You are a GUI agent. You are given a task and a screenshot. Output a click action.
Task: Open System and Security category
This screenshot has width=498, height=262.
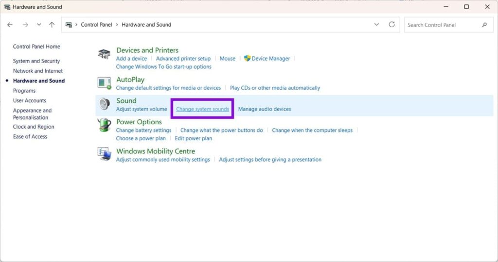[36, 61]
